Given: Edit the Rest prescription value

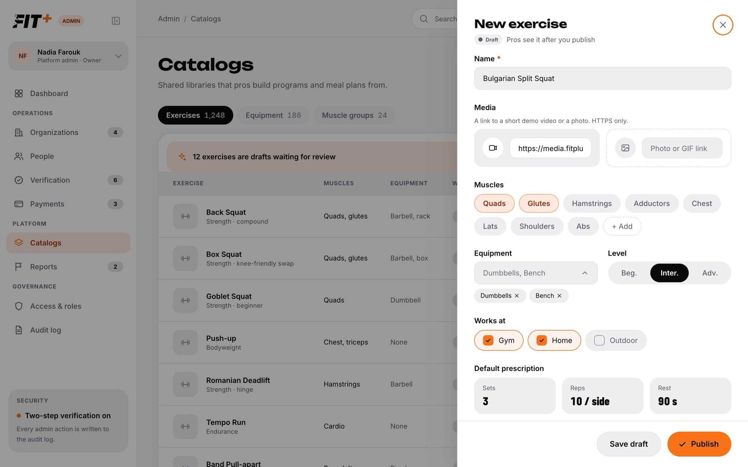Looking at the screenshot, I should click(x=690, y=396).
